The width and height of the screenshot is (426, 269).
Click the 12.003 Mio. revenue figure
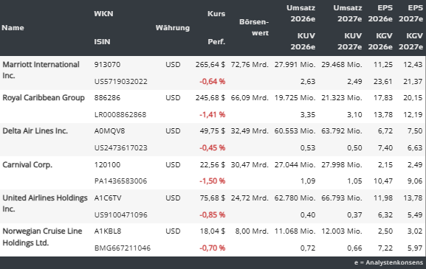(342, 231)
